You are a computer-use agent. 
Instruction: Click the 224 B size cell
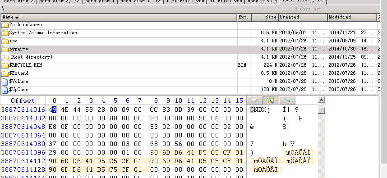pyautogui.click(x=270, y=65)
